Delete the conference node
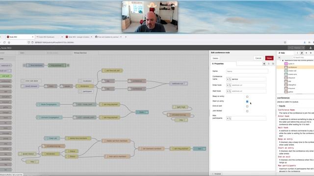This screenshot has height=176, width=314. 215,58
